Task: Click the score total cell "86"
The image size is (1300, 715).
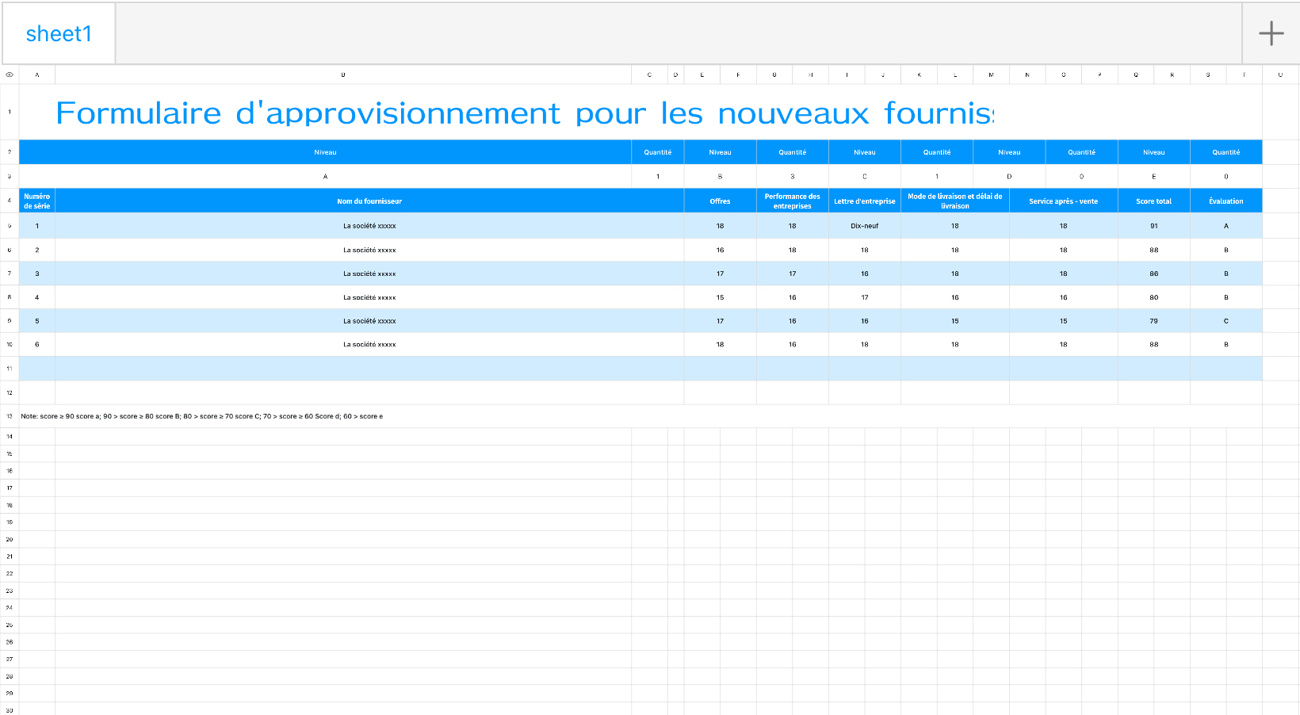Action: [x=1153, y=273]
